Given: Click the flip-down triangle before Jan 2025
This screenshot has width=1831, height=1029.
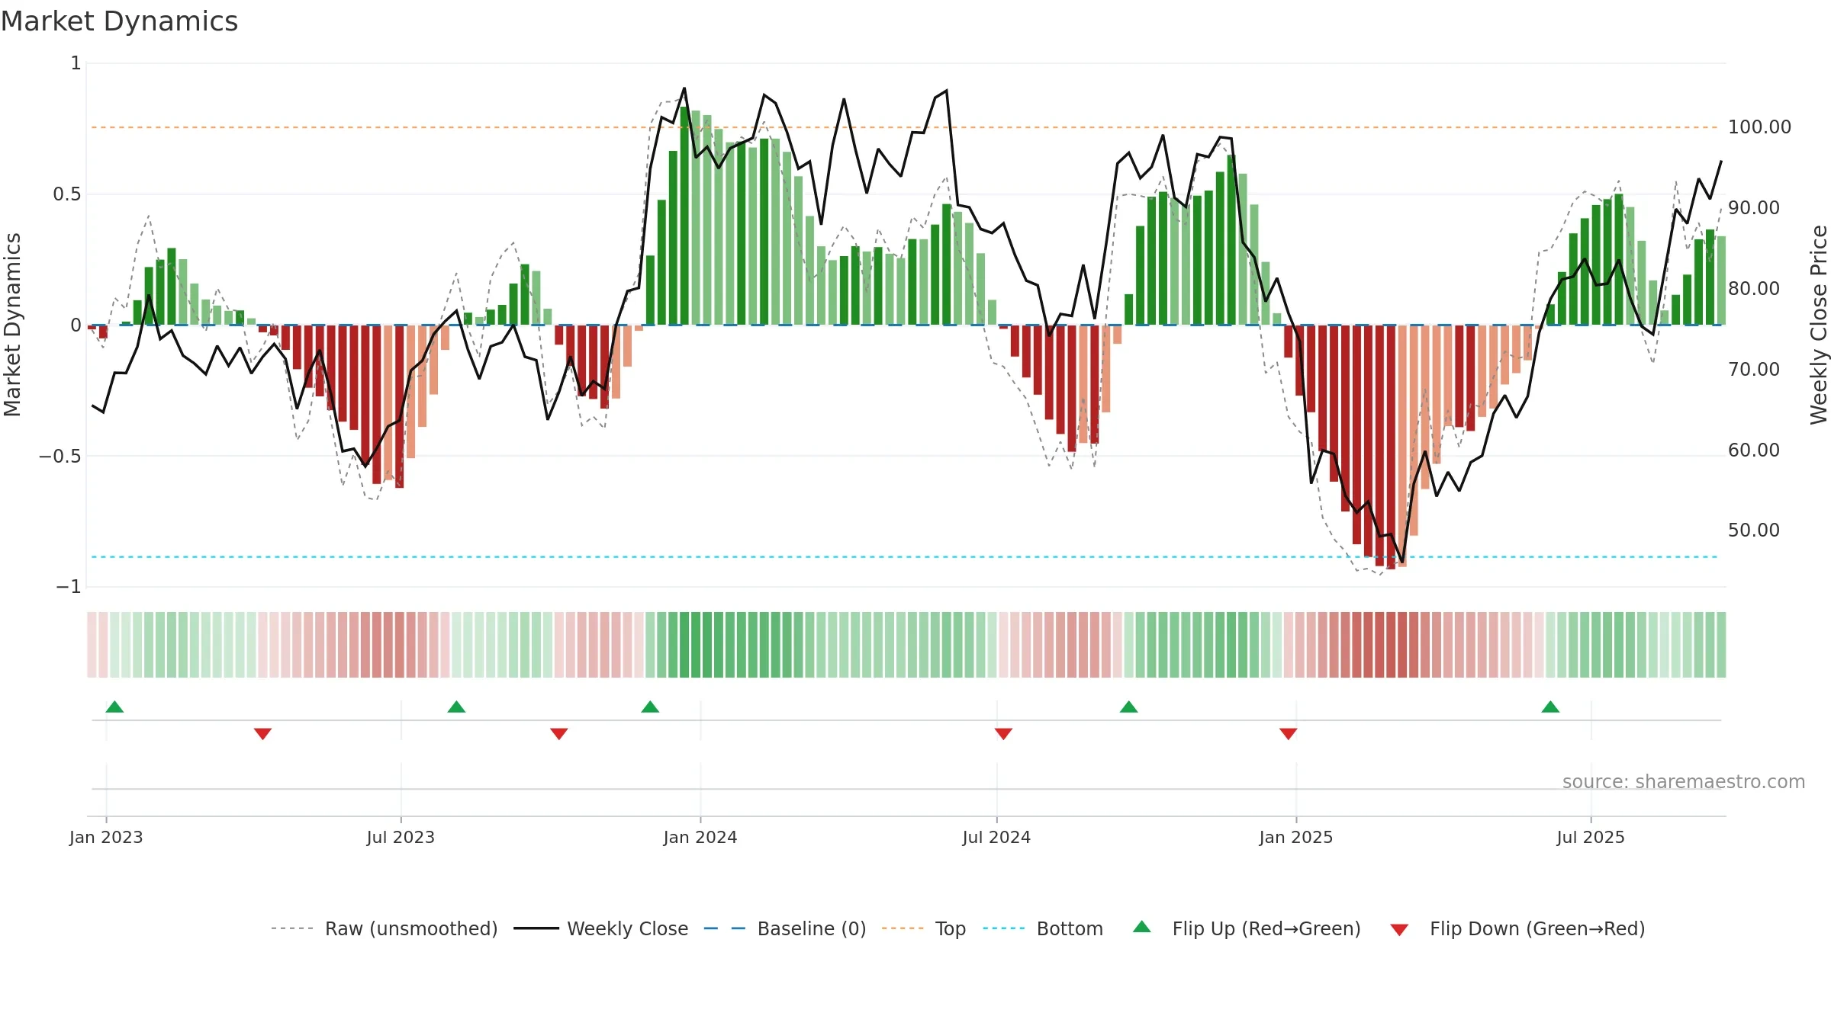Looking at the screenshot, I should pyautogui.click(x=1289, y=733).
